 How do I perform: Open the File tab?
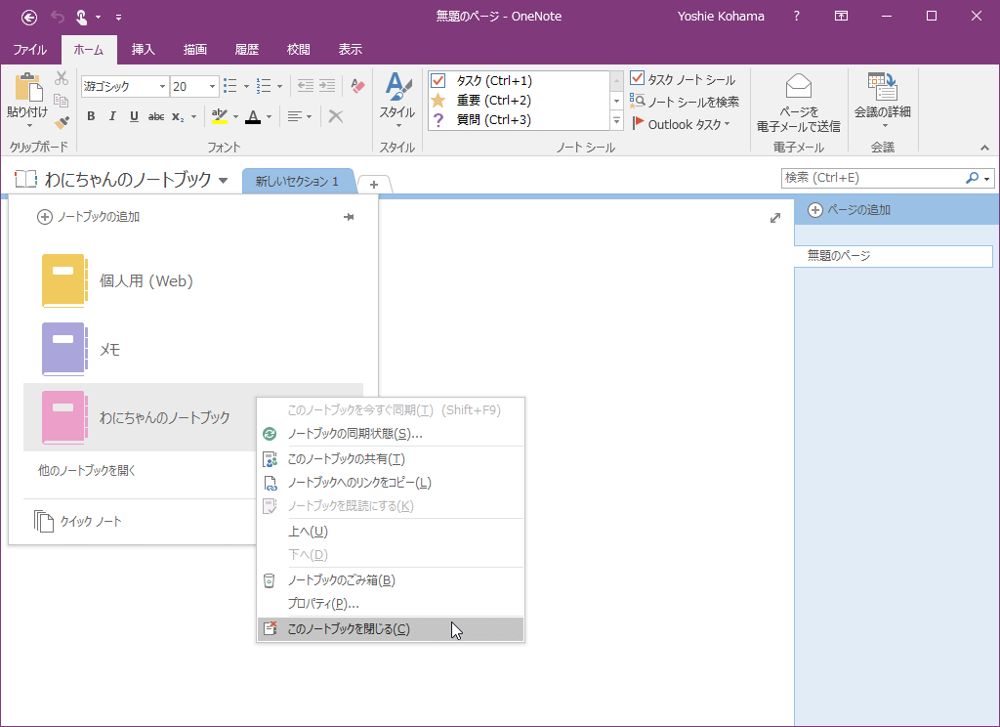click(29, 50)
